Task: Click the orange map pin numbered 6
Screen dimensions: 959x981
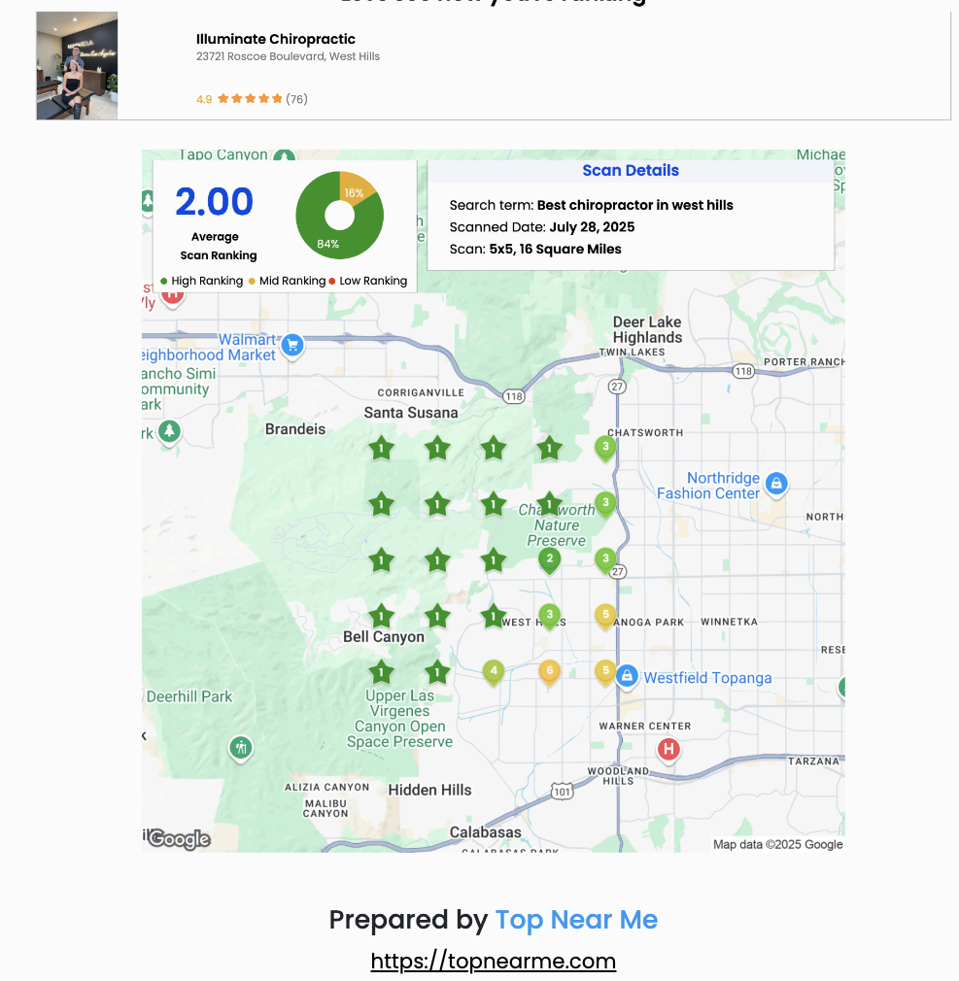Action: [550, 672]
